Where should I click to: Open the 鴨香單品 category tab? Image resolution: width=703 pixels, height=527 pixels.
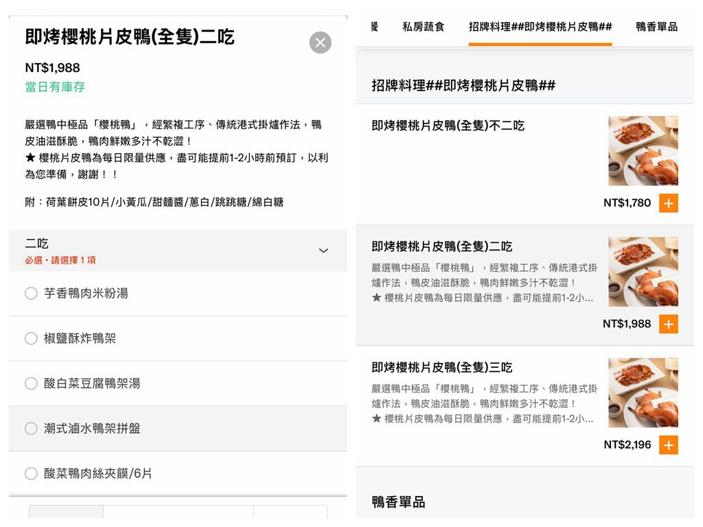[x=658, y=26]
